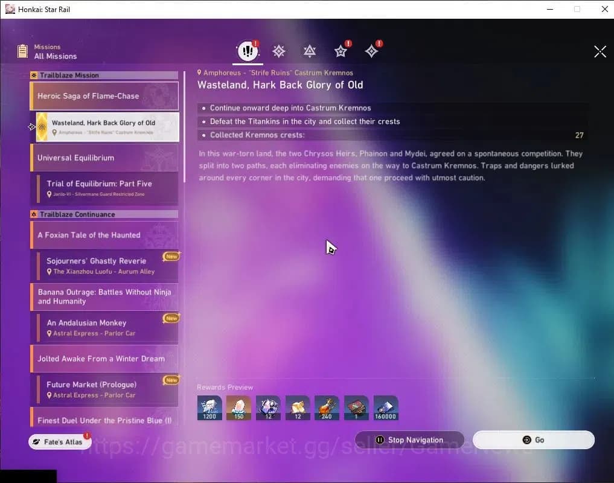Click location pin beside Amphoreus header
The width and height of the screenshot is (614, 483).
199,72
